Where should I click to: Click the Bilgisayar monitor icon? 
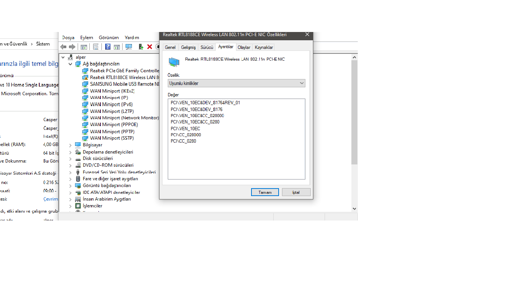coord(78,145)
